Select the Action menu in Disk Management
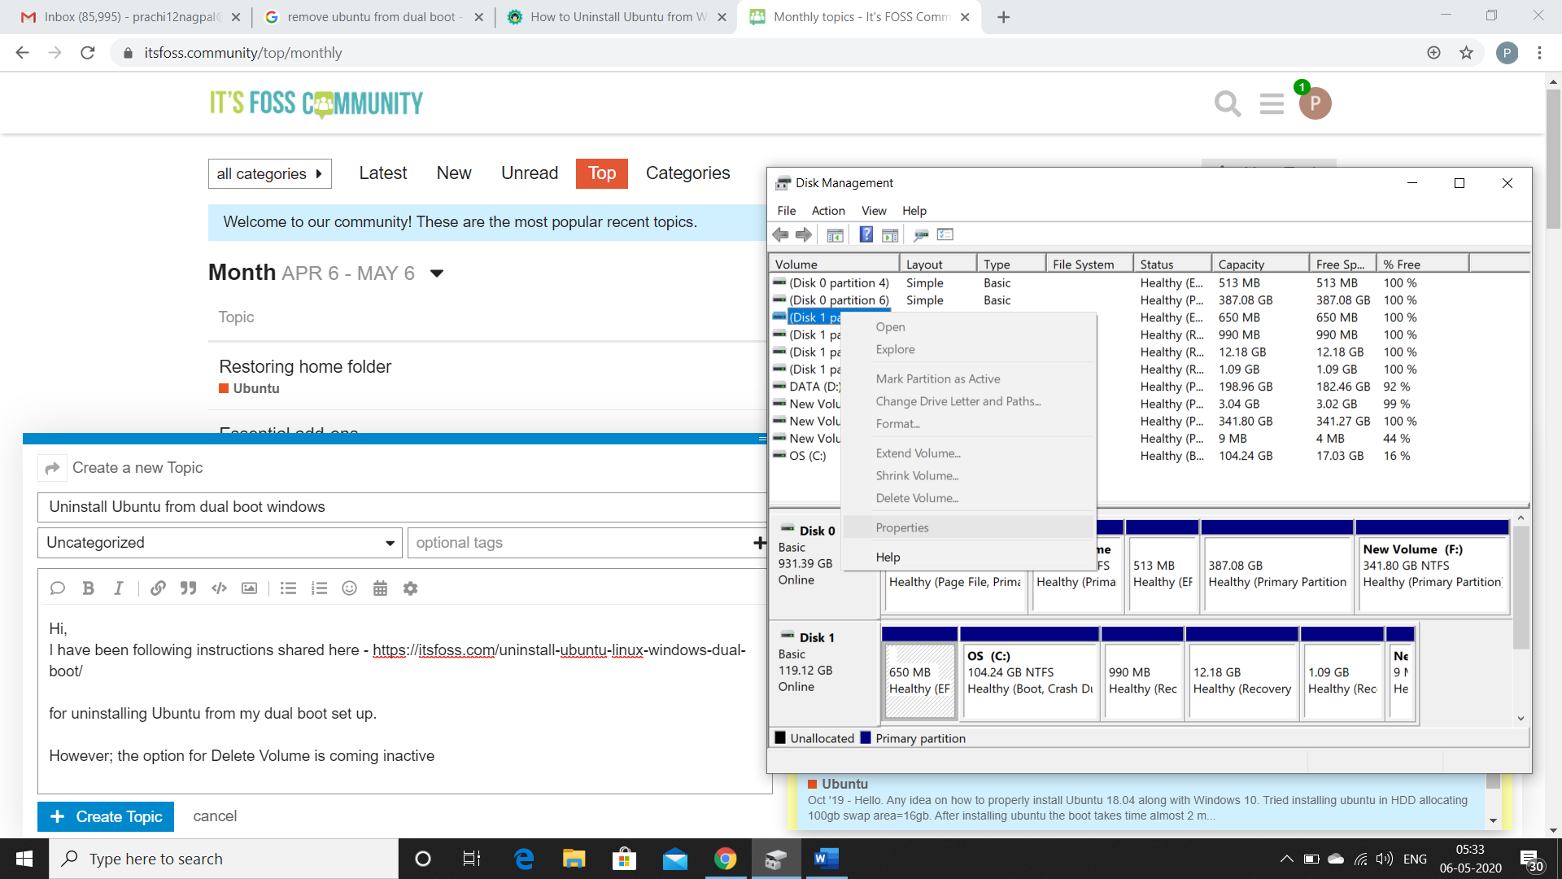1562x879 pixels. point(828,210)
